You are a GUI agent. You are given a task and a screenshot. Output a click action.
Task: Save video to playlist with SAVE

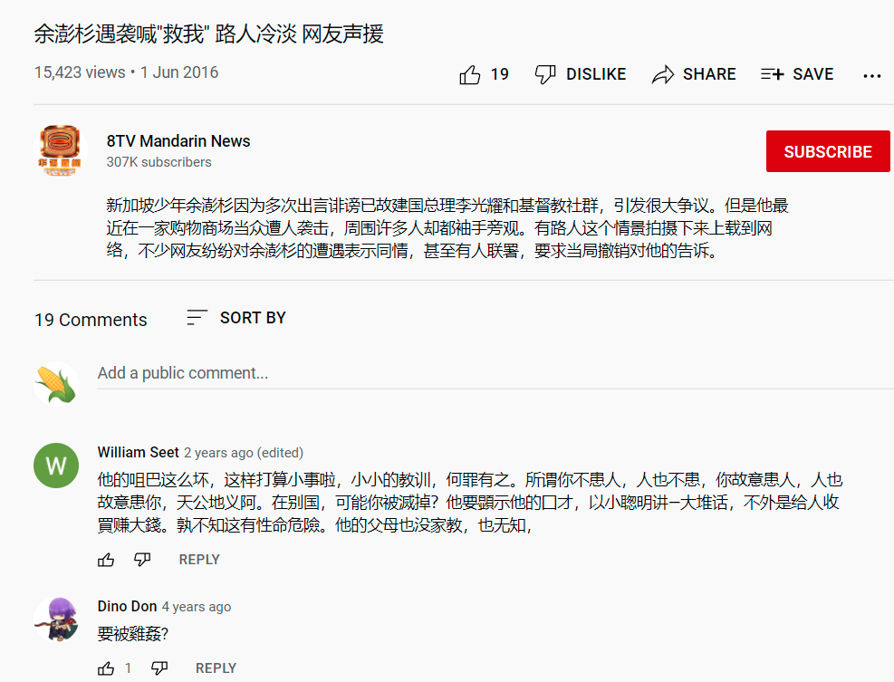click(x=797, y=74)
